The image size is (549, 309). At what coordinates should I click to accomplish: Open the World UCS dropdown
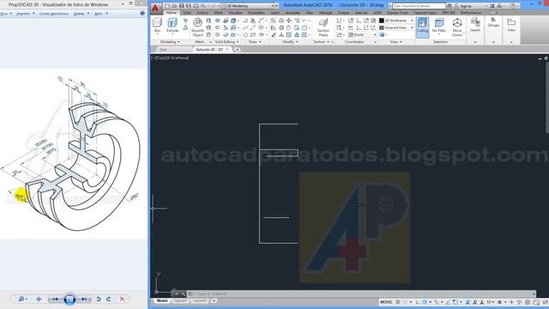(362, 34)
